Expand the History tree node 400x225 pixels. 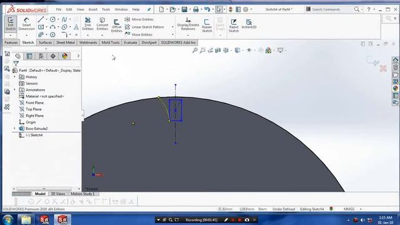[14, 77]
